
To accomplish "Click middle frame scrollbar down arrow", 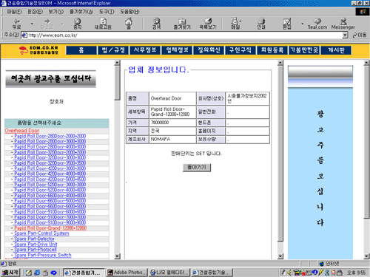I will [x=280, y=256].
